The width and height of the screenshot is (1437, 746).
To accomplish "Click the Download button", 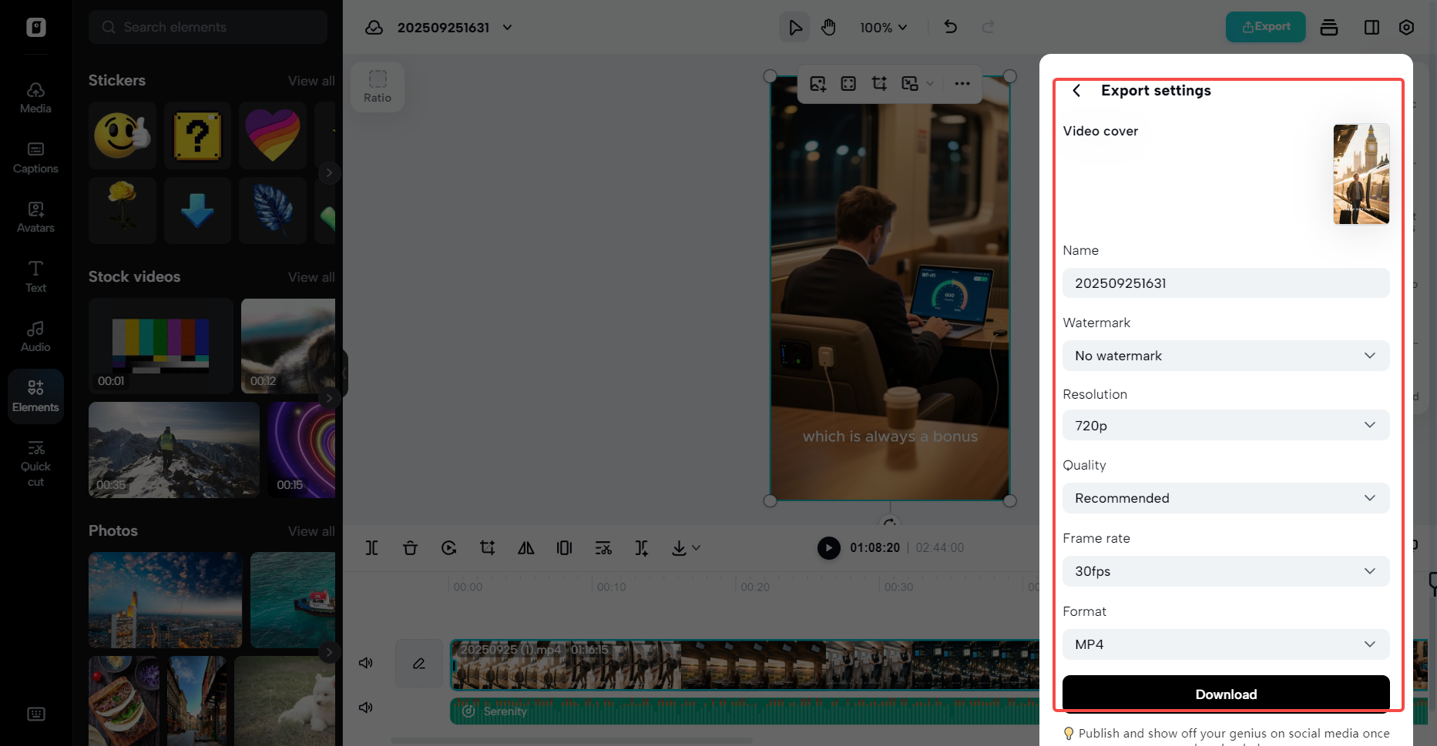I will [x=1225, y=694].
